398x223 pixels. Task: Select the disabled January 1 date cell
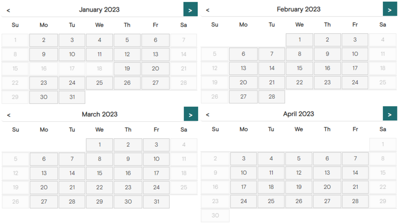coord(15,40)
